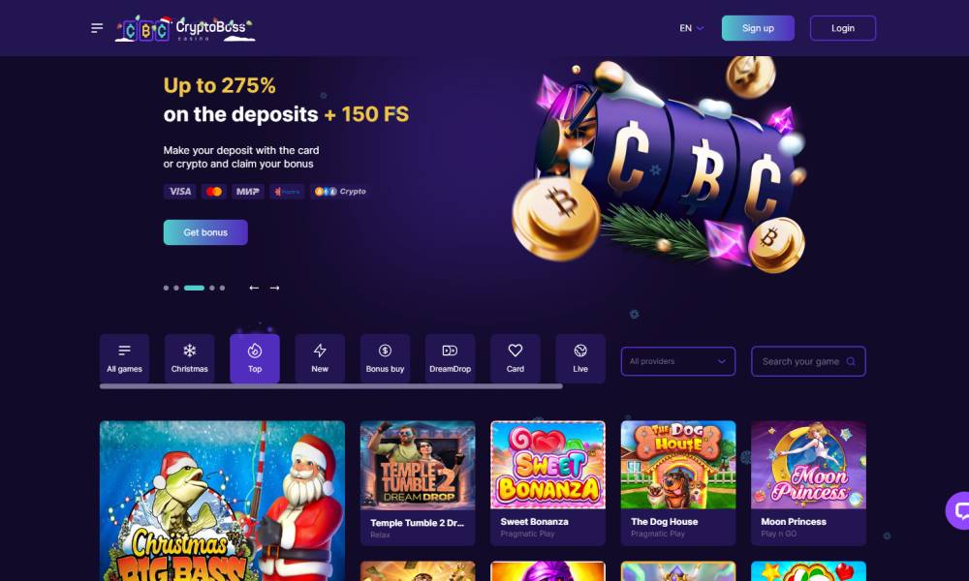The height and width of the screenshot is (581, 969).
Task: Click the Get bonus button
Action: click(x=205, y=232)
